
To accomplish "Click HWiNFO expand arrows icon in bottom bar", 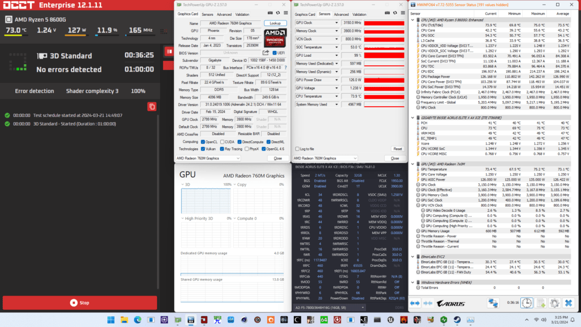I will (x=415, y=303).
